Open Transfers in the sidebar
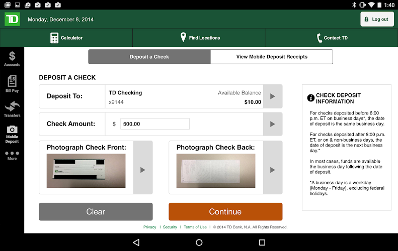The image size is (398, 251). click(x=12, y=109)
